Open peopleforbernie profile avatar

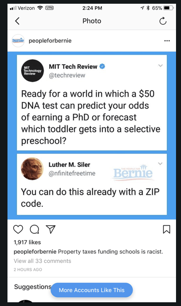18,41
